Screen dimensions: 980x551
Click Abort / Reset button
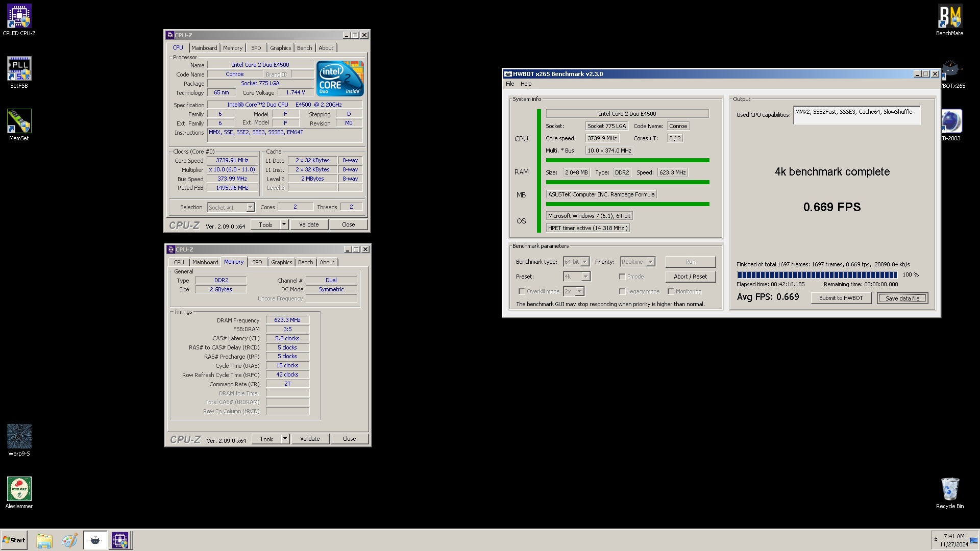pos(690,277)
